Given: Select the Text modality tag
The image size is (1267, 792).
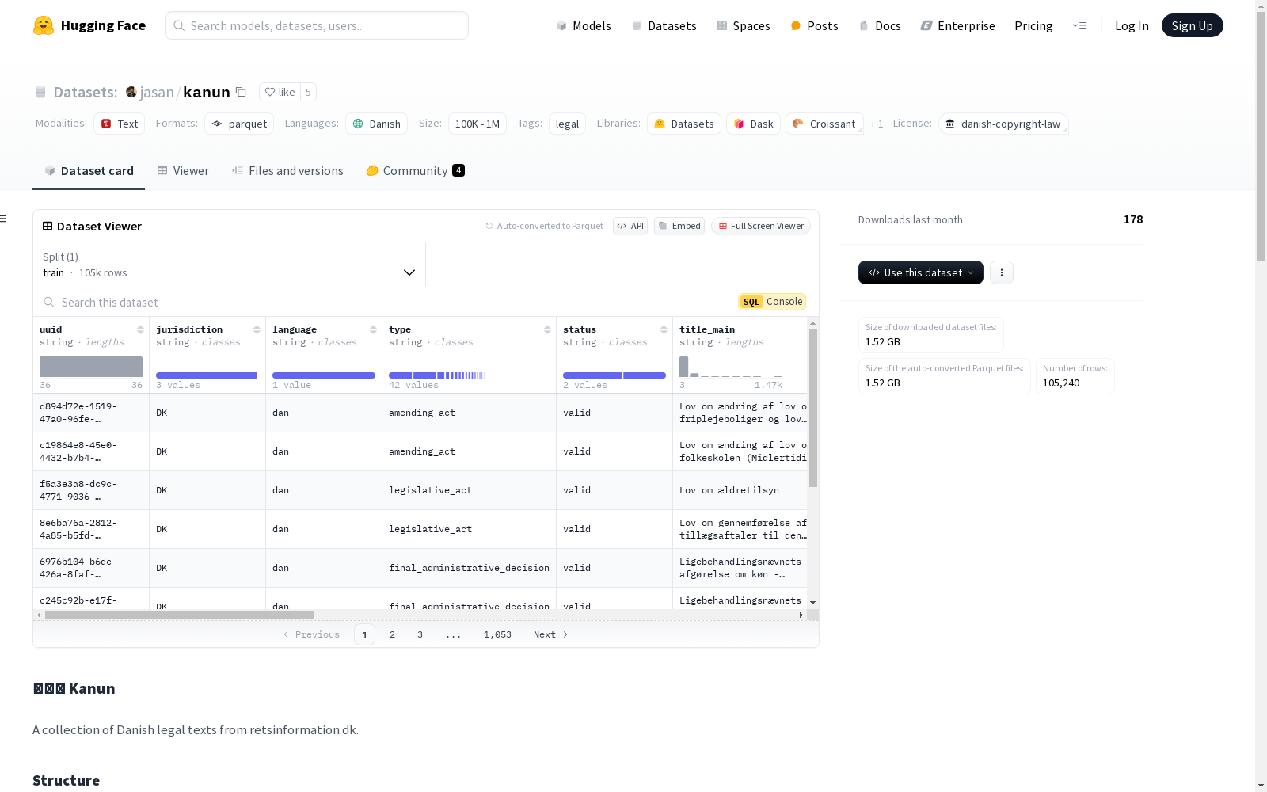Looking at the screenshot, I should click(x=120, y=124).
